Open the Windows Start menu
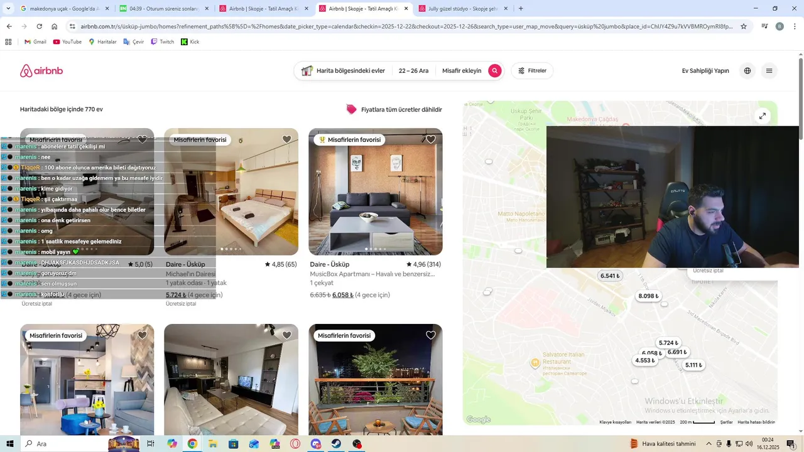Image resolution: width=804 pixels, height=452 pixels. pos(10,444)
